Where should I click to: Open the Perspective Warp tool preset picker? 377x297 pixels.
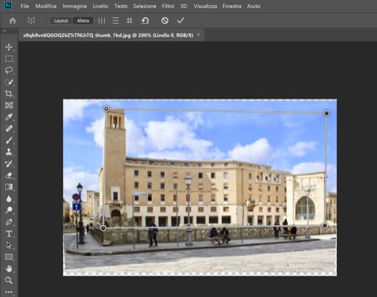[33, 20]
